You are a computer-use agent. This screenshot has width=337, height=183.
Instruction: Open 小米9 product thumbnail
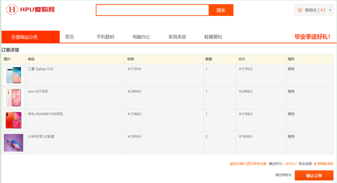tap(13, 143)
